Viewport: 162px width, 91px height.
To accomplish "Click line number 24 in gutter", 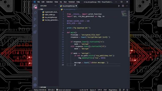I will 63,65.
